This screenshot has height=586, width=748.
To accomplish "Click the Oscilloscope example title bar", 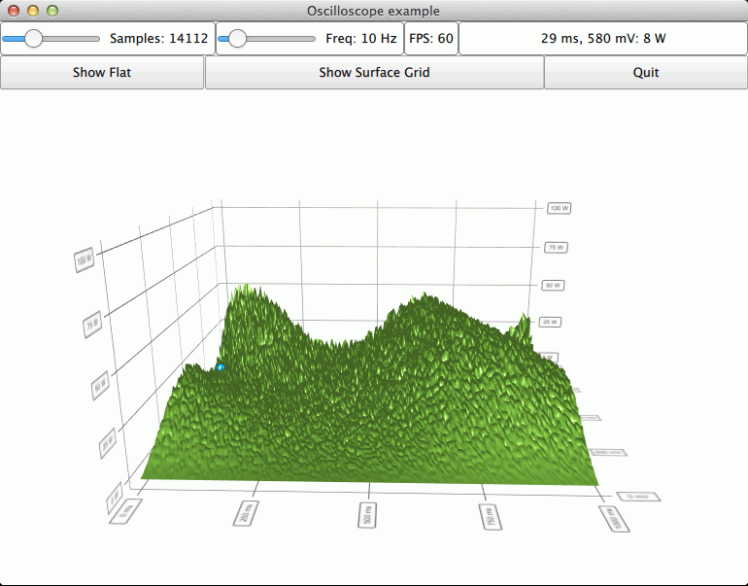I will coord(374,12).
